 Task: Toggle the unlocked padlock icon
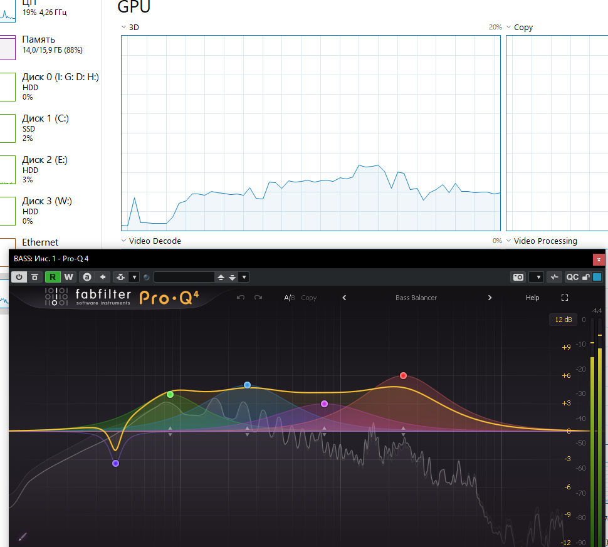pos(586,277)
